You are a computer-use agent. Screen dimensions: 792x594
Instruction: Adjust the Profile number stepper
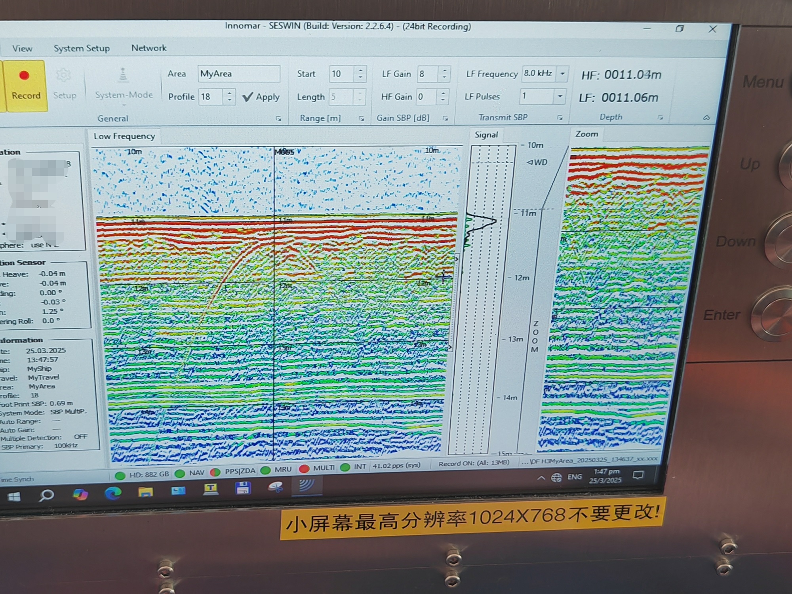pyautogui.click(x=229, y=97)
